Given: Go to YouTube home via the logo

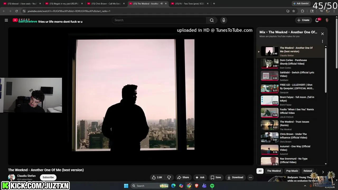Looking at the screenshot, I should pyautogui.click(x=15, y=20).
